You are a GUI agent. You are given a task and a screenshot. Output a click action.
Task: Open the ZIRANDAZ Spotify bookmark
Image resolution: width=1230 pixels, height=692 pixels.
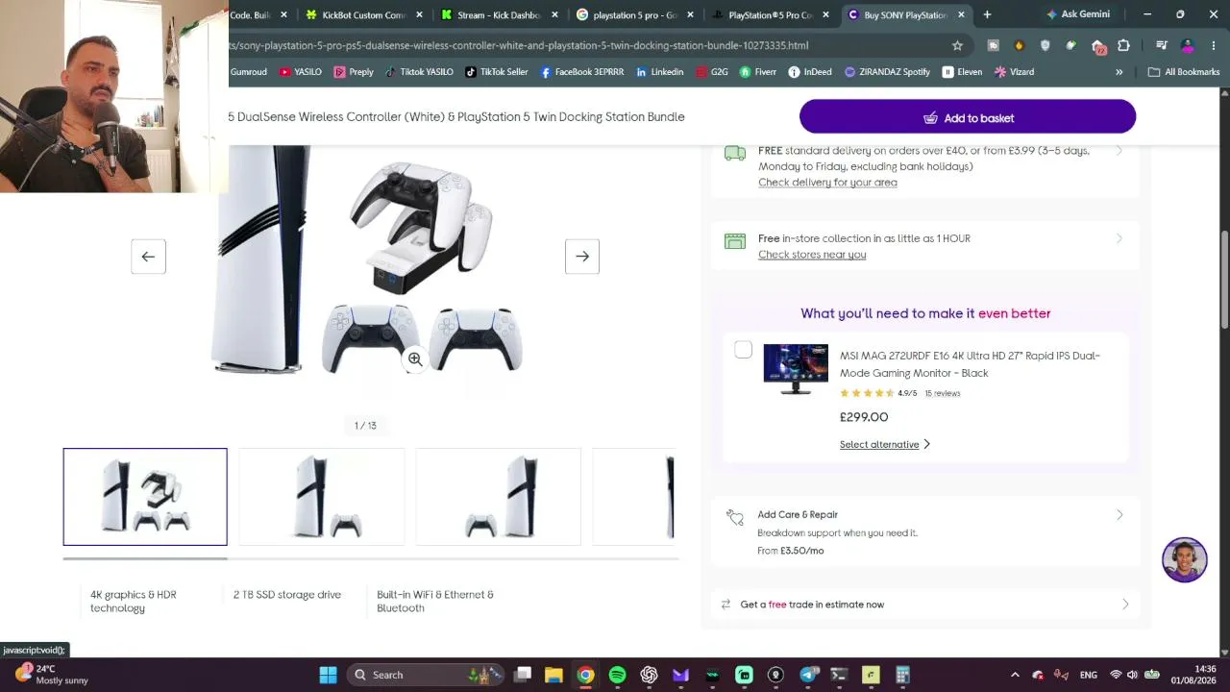[887, 72]
